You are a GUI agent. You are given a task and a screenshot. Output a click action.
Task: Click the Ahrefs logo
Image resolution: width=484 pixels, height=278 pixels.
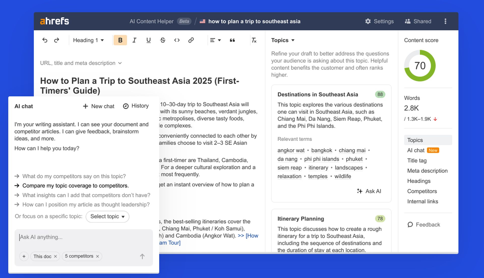(x=54, y=21)
